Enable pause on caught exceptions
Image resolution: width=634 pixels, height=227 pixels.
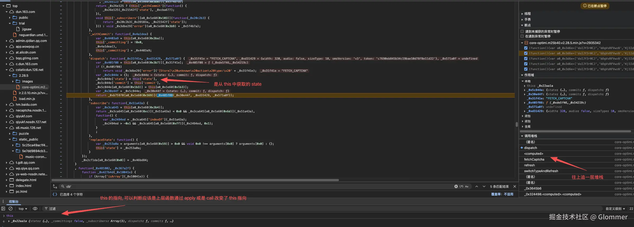click(522, 36)
